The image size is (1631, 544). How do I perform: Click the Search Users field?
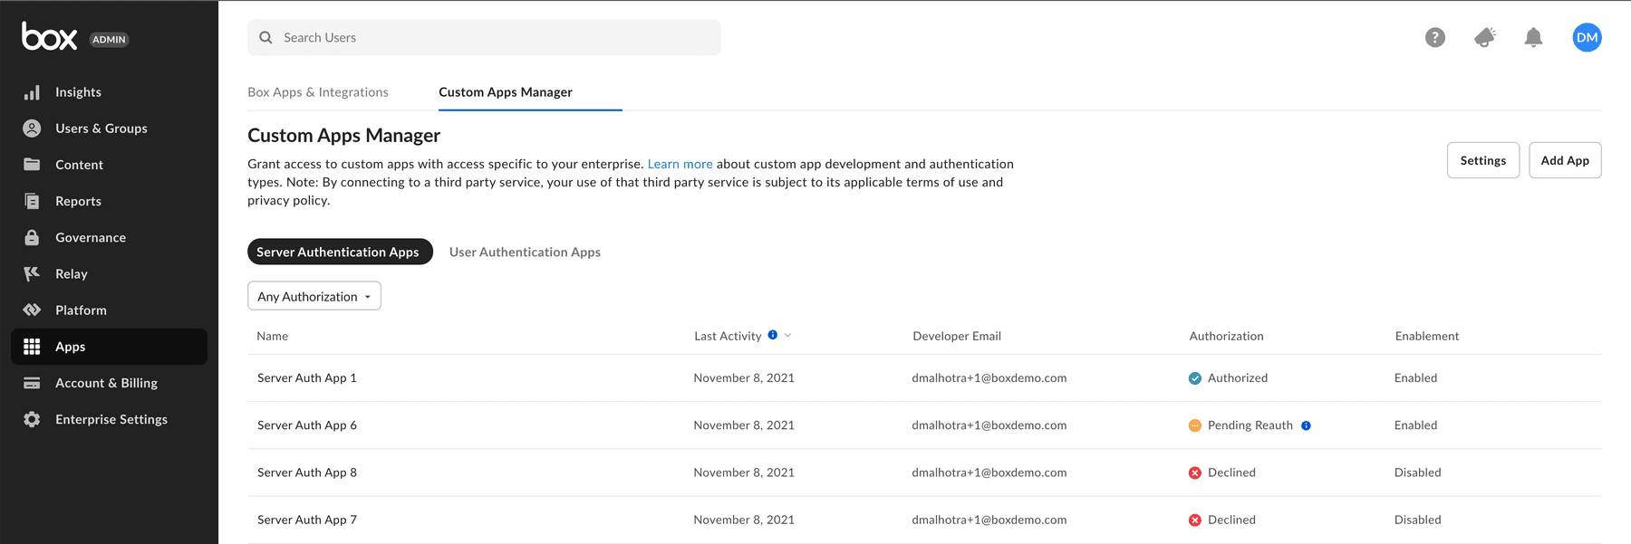484,37
